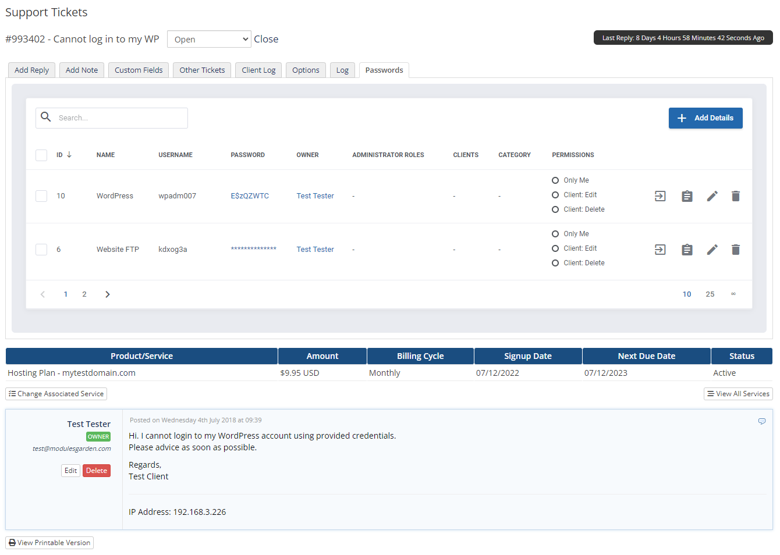
Task: Click the search magnifier icon
Action: 46,117
